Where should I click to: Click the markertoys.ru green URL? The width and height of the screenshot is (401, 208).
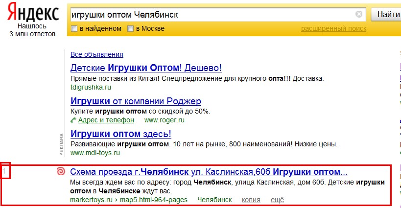[x=91, y=200]
